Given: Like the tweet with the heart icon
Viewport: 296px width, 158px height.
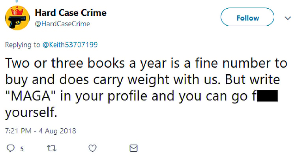Looking at the screenshot, I should click(92, 149).
